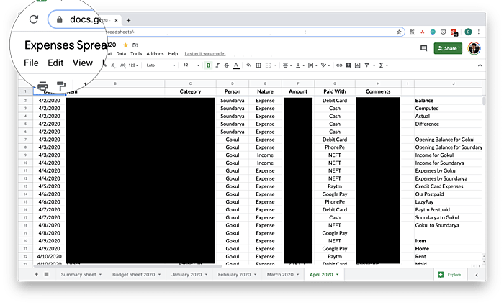The height and width of the screenshot is (305, 504).
Task: Open the comment history icon
Action: (x=423, y=48)
